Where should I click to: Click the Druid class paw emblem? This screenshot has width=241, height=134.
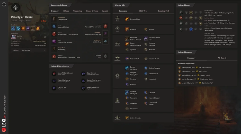[16, 7]
